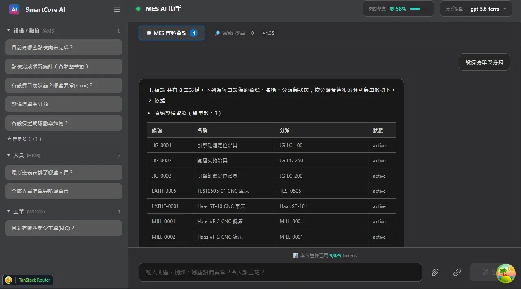Select cell 氣壓夾持治具
This screenshot has height=289, width=521.
tap(234, 161)
